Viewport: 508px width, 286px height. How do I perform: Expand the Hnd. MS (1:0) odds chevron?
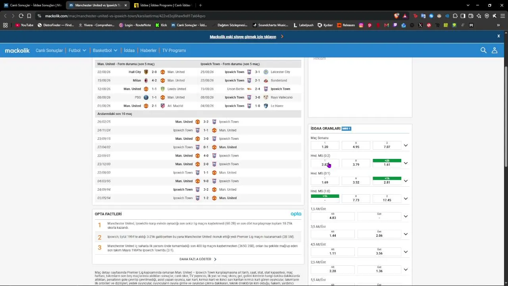pyautogui.click(x=406, y=199)
